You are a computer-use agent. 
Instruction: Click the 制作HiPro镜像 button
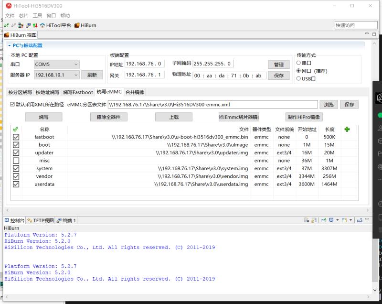[x=304, y=117]
